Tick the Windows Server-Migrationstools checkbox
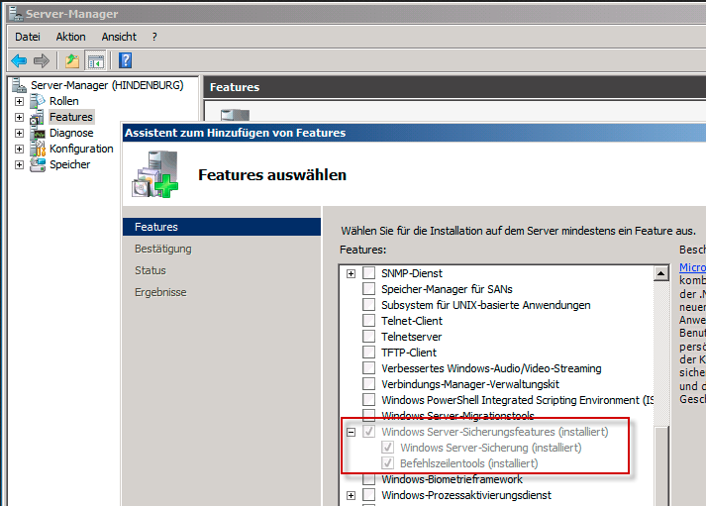 click(368, 415)
